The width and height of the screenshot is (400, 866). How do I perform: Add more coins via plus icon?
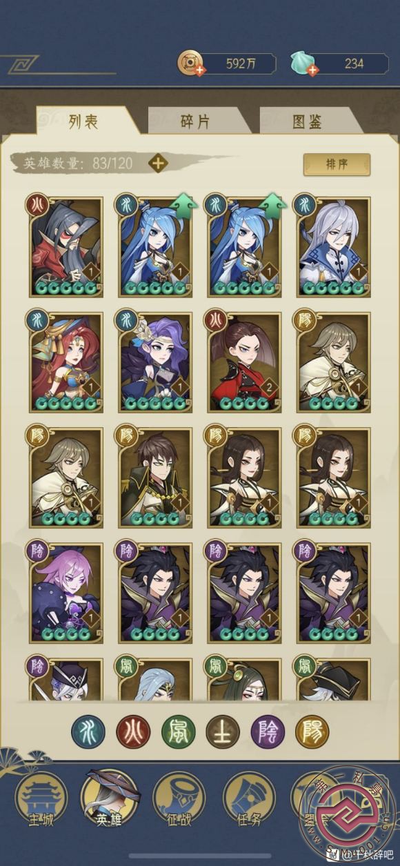200,70
